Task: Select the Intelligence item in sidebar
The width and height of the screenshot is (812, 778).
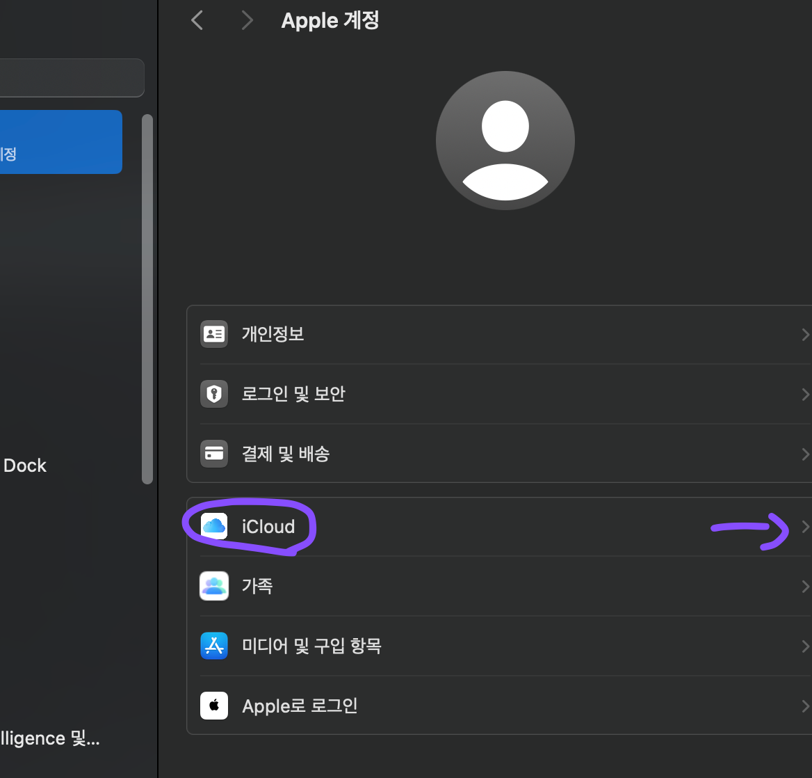Action: click(50, 738)
